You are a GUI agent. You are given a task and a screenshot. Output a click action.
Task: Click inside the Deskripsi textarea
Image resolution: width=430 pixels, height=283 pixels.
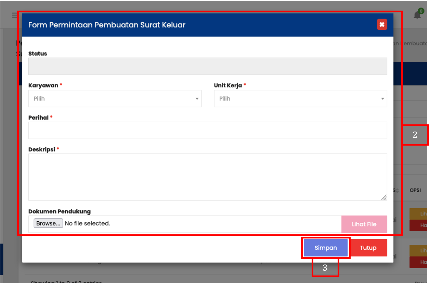[x=208, y=177]
